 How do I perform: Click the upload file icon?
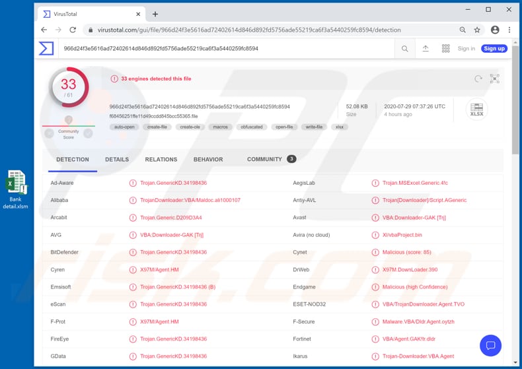pyautogui.click(x=426, y=49)
